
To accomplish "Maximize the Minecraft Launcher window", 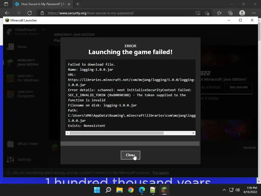I will [x=240, y=20].
